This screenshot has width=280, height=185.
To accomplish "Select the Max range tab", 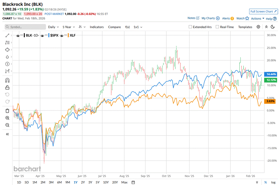I will point(124,182).
